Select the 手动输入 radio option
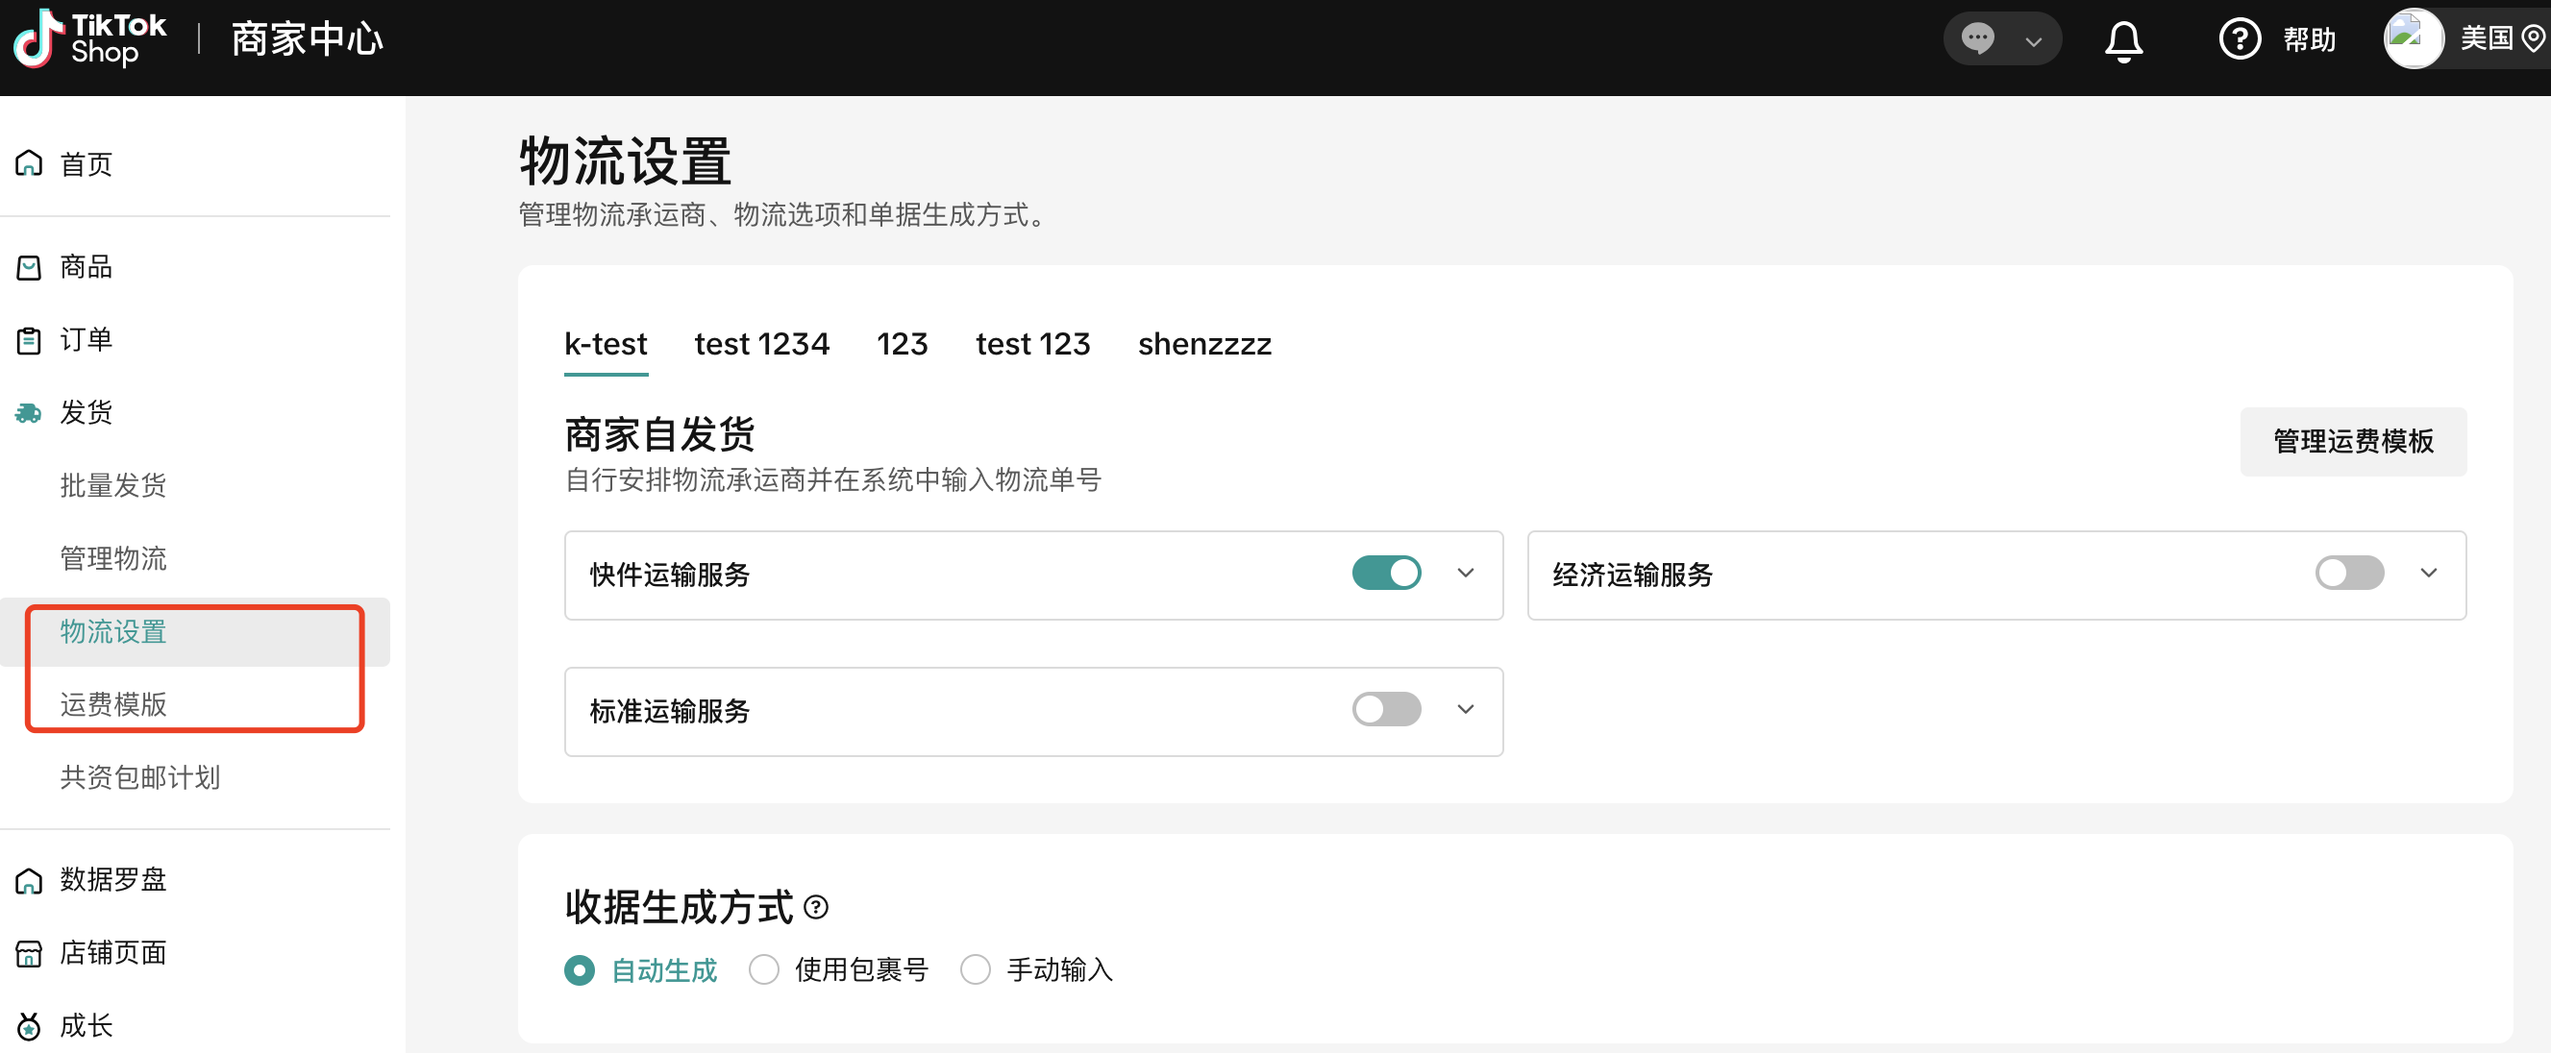The width and height of the screenshot is (2551, 1053). click(x=976, y=969)
